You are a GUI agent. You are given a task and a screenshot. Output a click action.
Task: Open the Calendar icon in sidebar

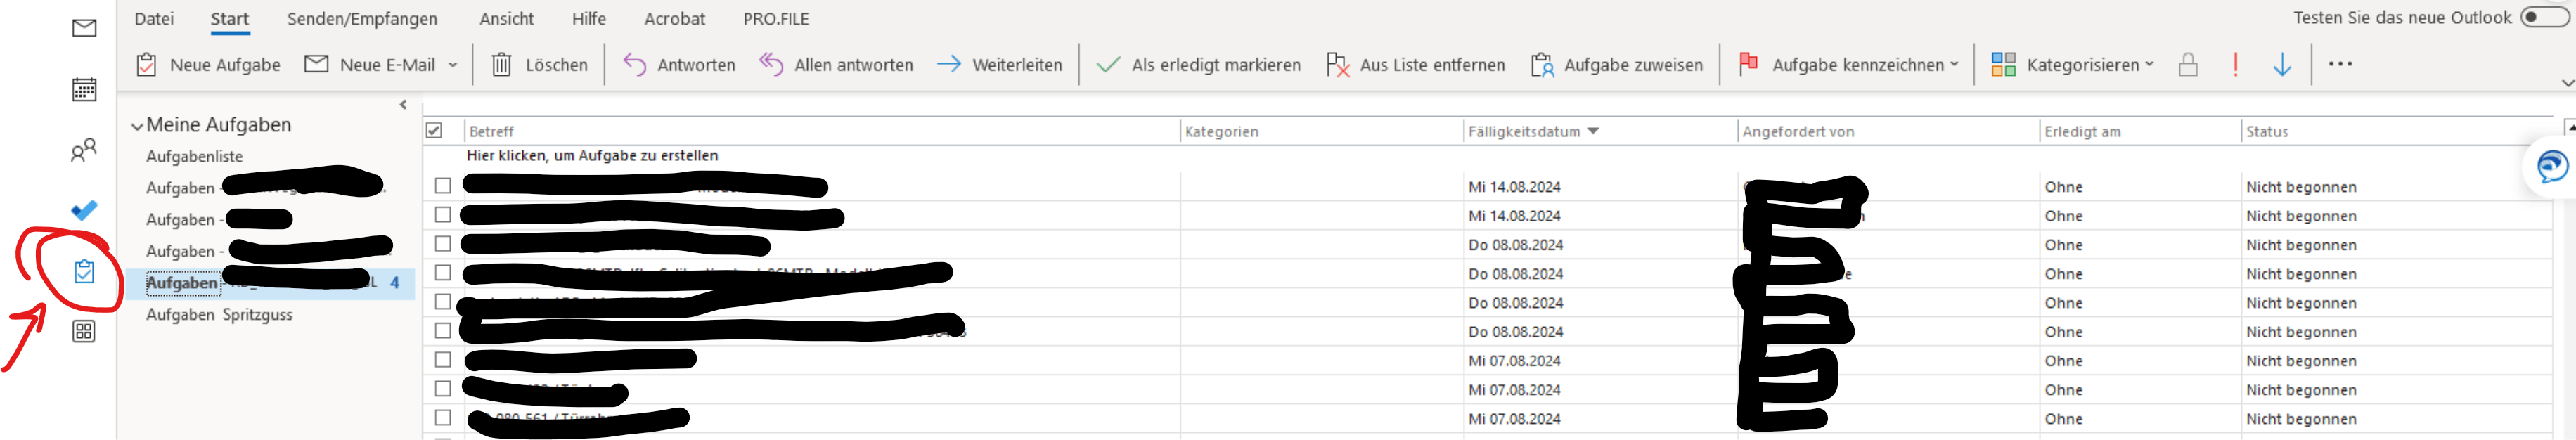click(84, 89)
